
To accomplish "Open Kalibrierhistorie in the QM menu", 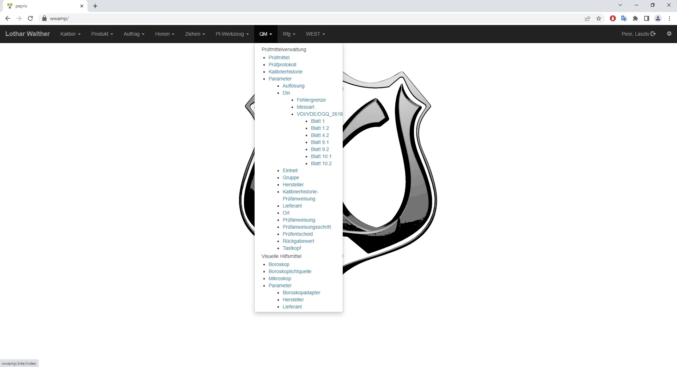I will (286, 72).
